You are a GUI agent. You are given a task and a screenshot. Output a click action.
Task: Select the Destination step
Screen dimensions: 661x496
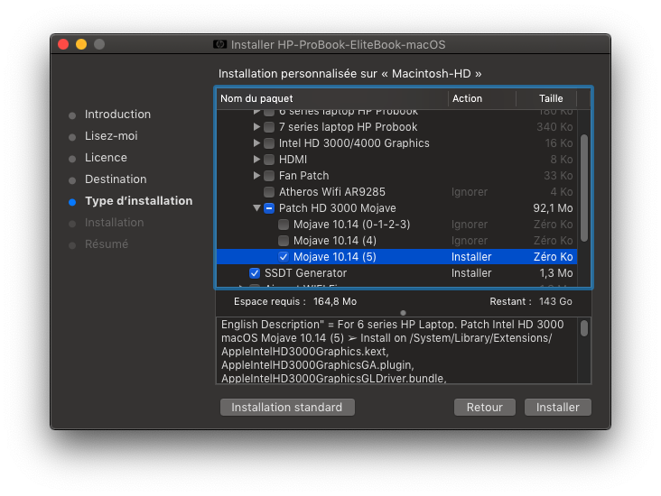(x=116, y=179)
